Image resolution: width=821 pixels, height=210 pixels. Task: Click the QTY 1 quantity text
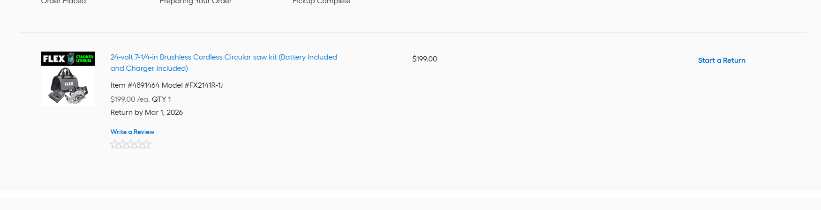[161, 99]
